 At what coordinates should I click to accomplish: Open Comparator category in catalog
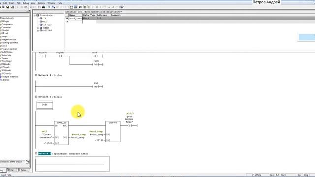pos(7,24)
